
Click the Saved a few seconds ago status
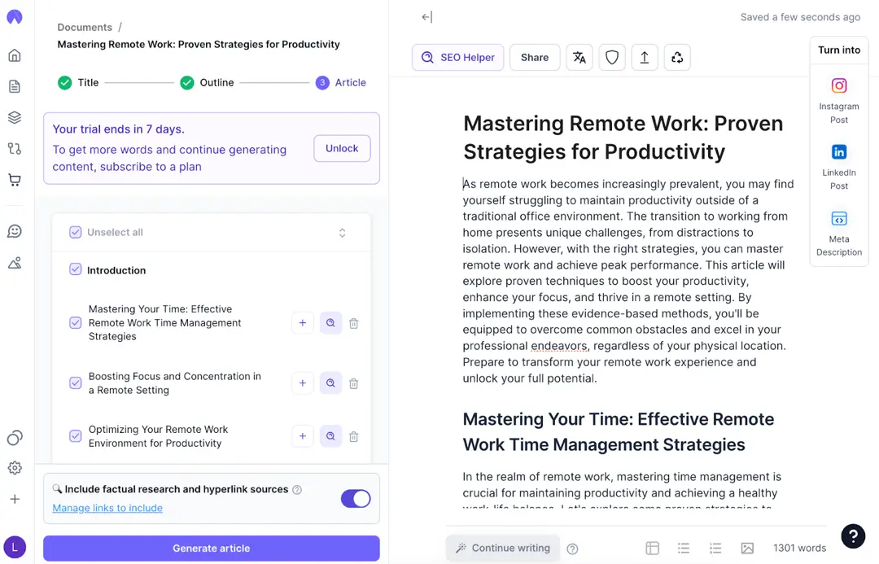tap(800, 17)
